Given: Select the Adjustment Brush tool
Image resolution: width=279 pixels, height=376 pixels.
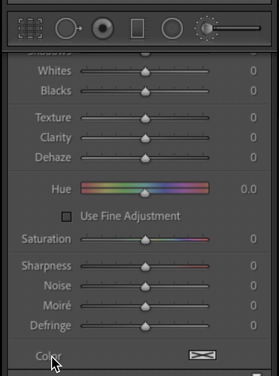Looking at the screenshot, I should (x=227, y=28).
